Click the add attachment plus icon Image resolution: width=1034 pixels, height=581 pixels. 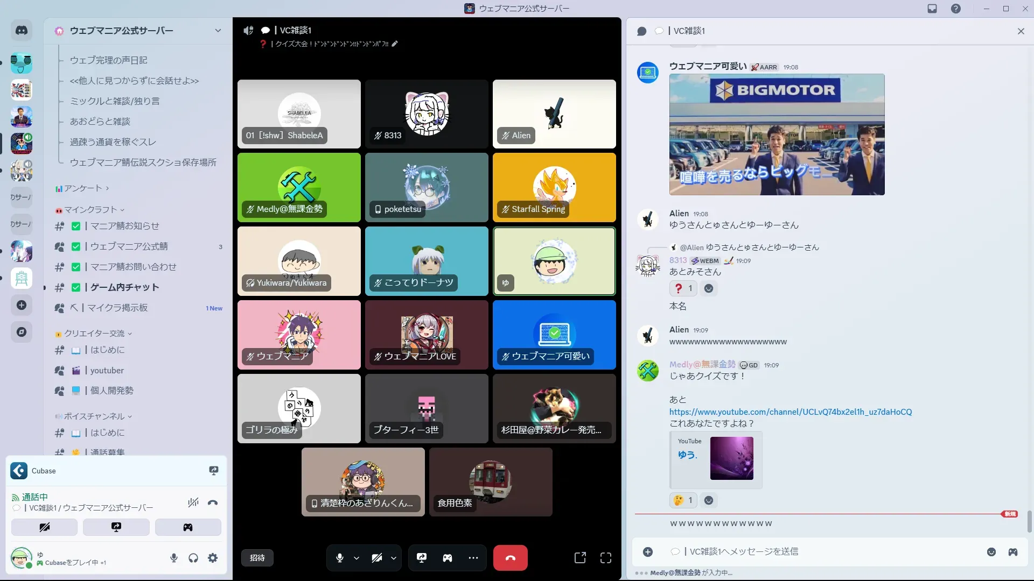(648, 552)
